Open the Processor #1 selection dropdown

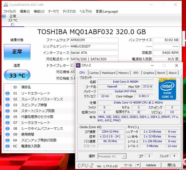coord(112,156)
